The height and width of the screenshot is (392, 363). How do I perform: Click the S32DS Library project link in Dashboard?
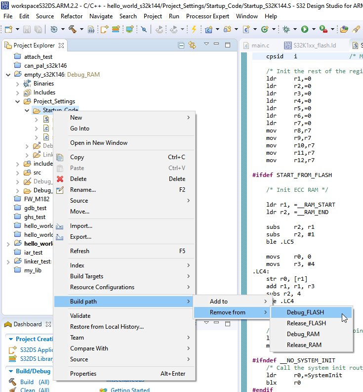(36, 359)
